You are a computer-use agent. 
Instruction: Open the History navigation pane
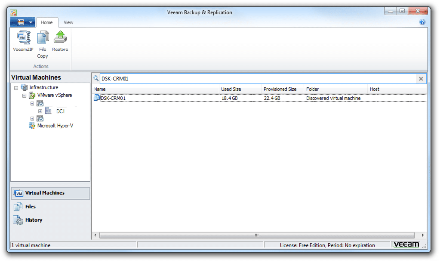pyautogui.click(x=34, y=220)
